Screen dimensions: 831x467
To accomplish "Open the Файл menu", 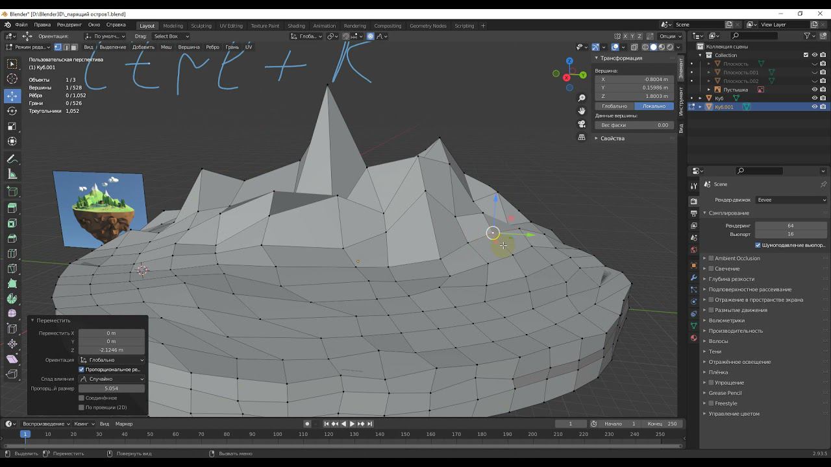I will 21,25.
